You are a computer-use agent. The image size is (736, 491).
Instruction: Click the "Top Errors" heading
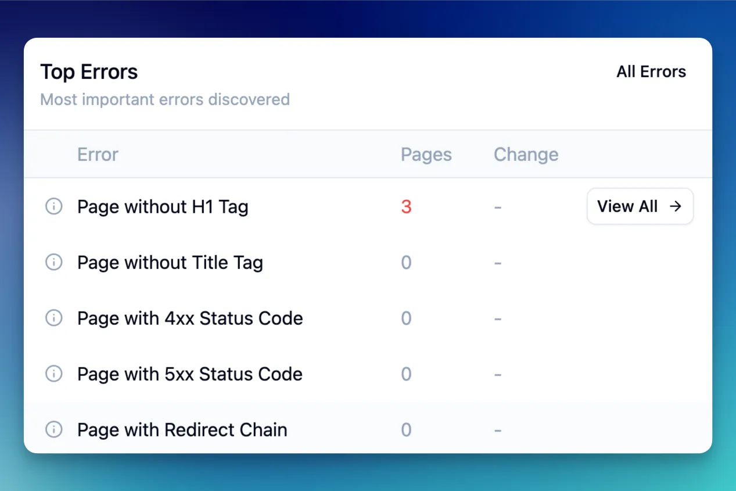(x=88, y=71)
